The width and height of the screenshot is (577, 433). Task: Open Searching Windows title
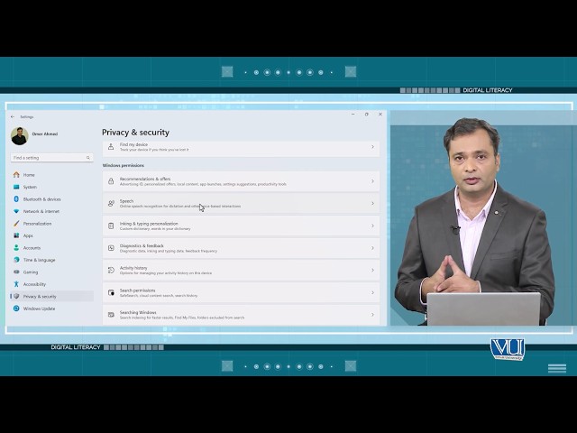click(138, 312)
